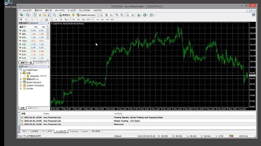Select the Trendline drawing tool

(x=42, y=19)
